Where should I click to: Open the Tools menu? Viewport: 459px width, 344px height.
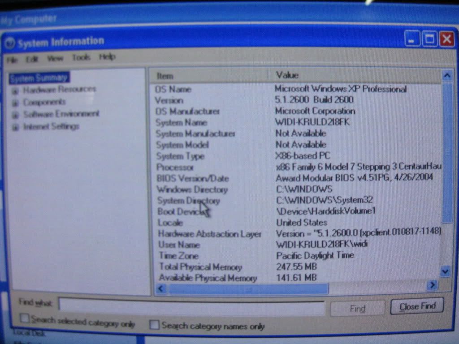click(81, 57)
